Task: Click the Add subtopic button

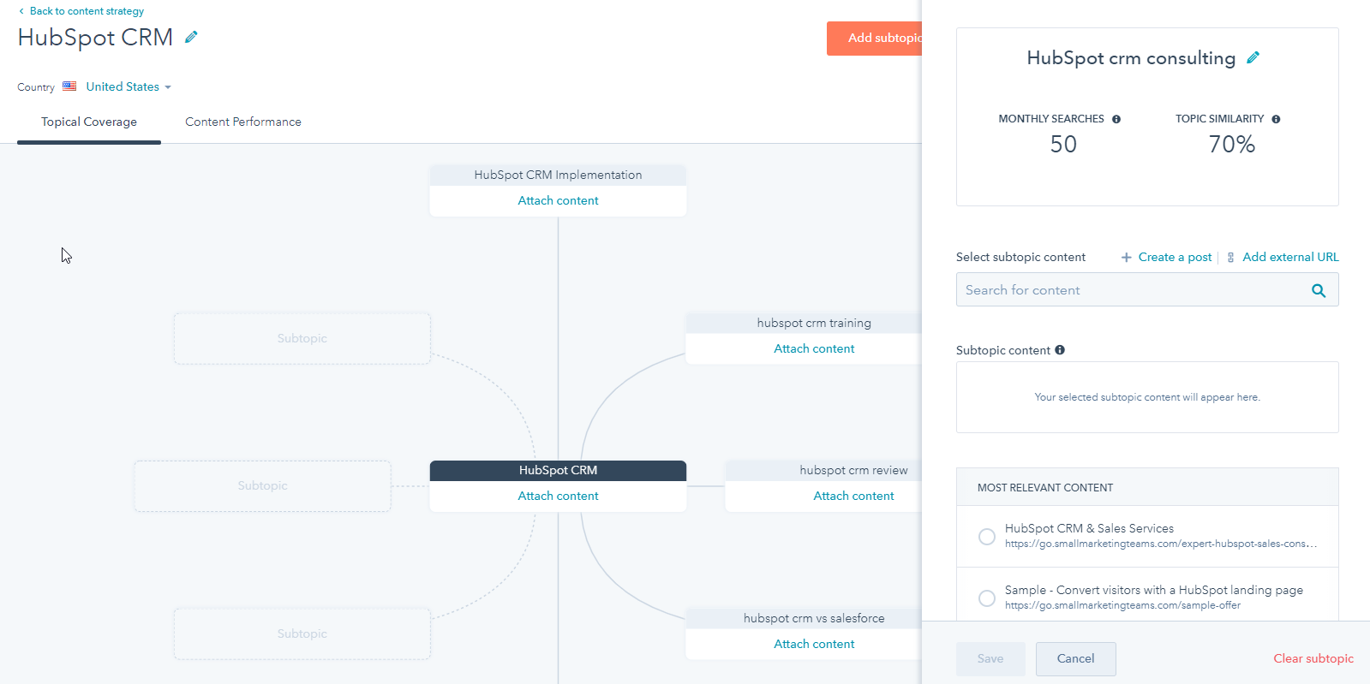Action: 876,39
